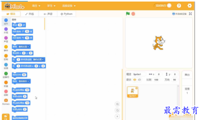
Task: Show the sprite with eye icon
Action: point(135,80)
